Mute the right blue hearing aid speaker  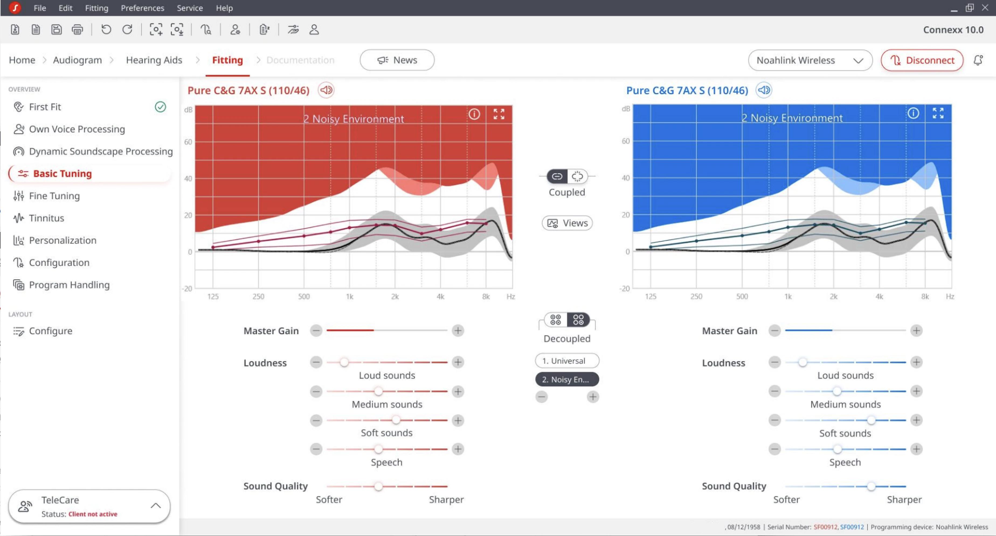764,90
